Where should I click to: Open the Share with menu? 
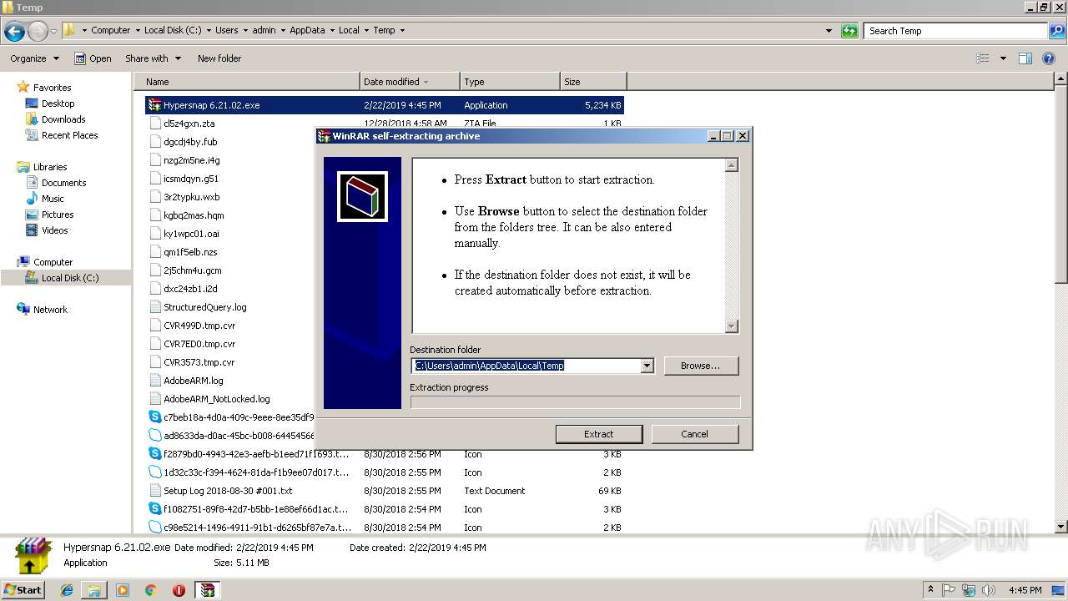pos(153,58)
